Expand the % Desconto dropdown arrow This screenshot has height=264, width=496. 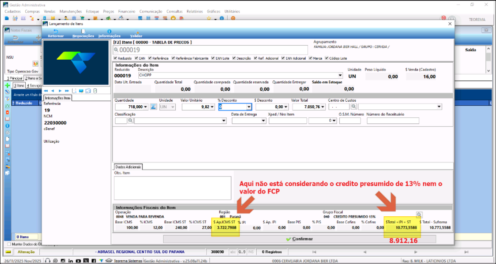248,107
